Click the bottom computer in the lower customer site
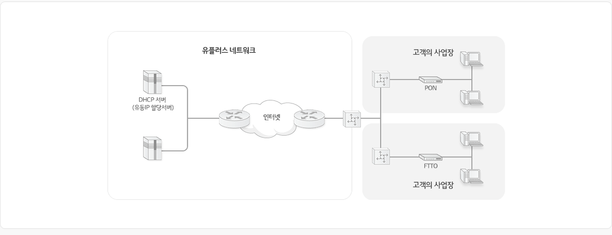Image resolution: width=612 pixels, height=235 pixels. 471,175
